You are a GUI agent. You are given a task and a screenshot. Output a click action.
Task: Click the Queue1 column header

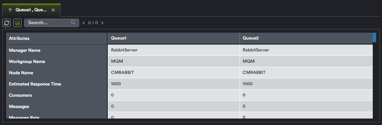tap(174, 38)
